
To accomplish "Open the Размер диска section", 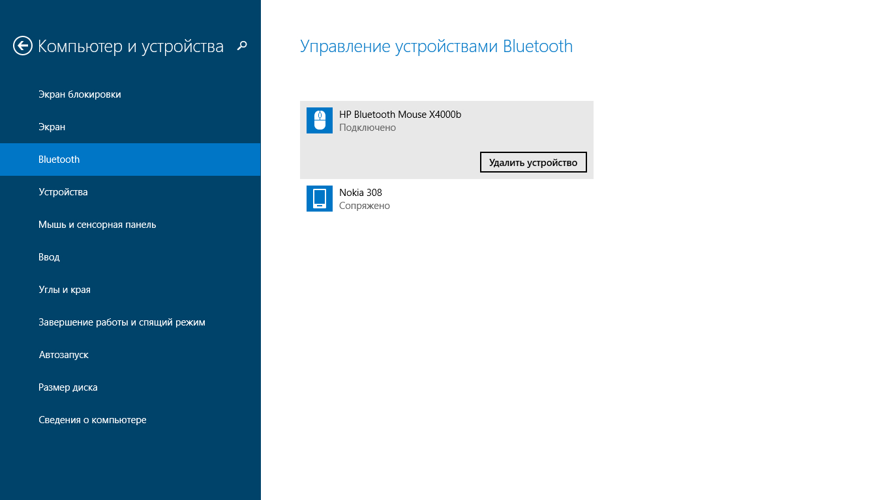I will pos(68,387).
